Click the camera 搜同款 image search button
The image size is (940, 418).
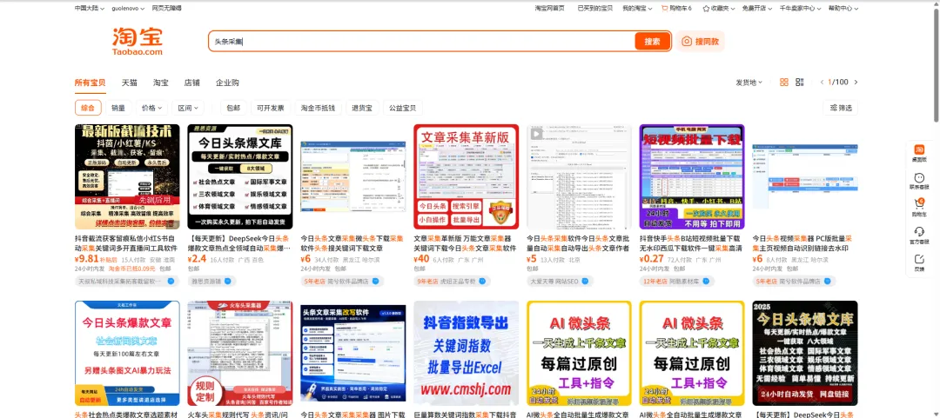[x=701, y=42]
